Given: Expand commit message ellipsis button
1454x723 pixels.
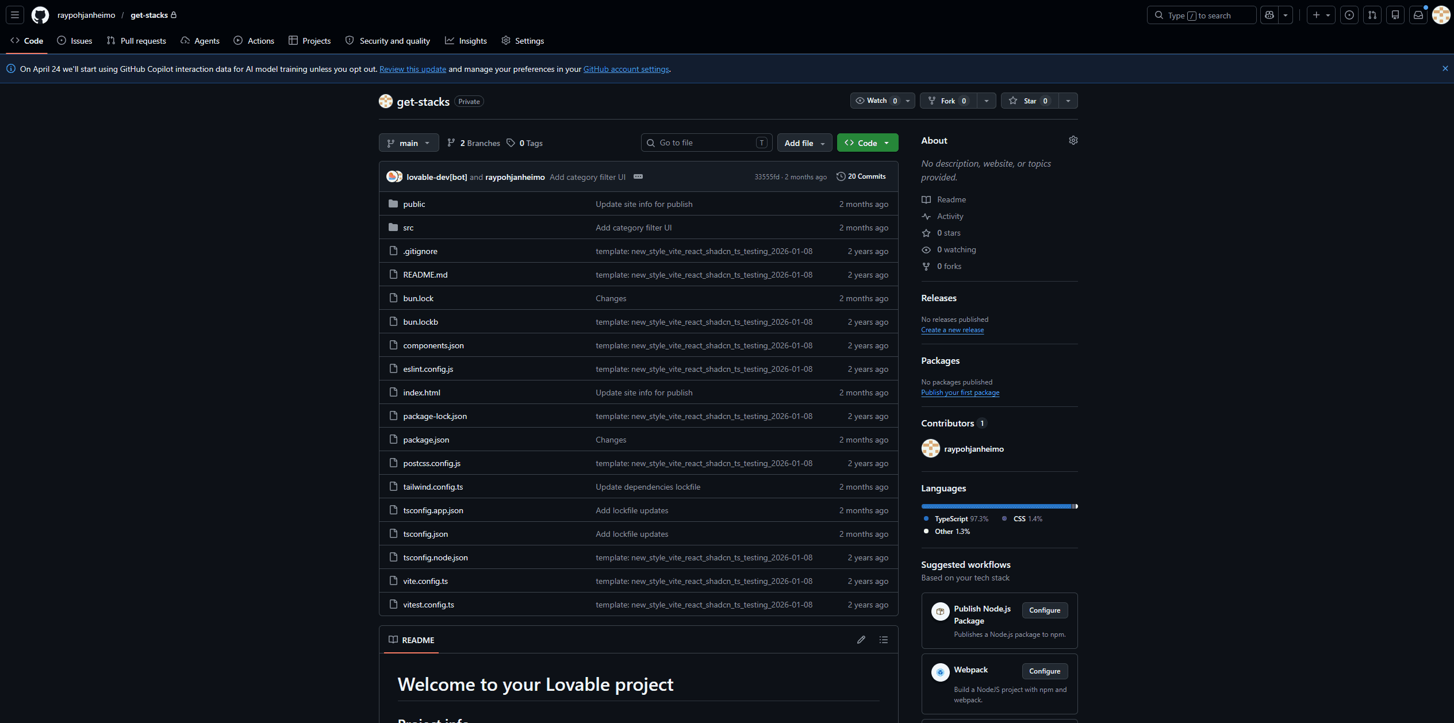Looking at the screenshot, I should click(638, 176).
